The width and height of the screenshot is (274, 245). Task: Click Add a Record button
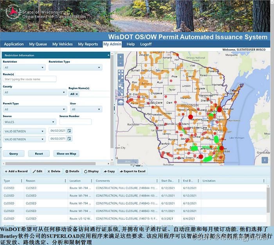tap(16, 171)
